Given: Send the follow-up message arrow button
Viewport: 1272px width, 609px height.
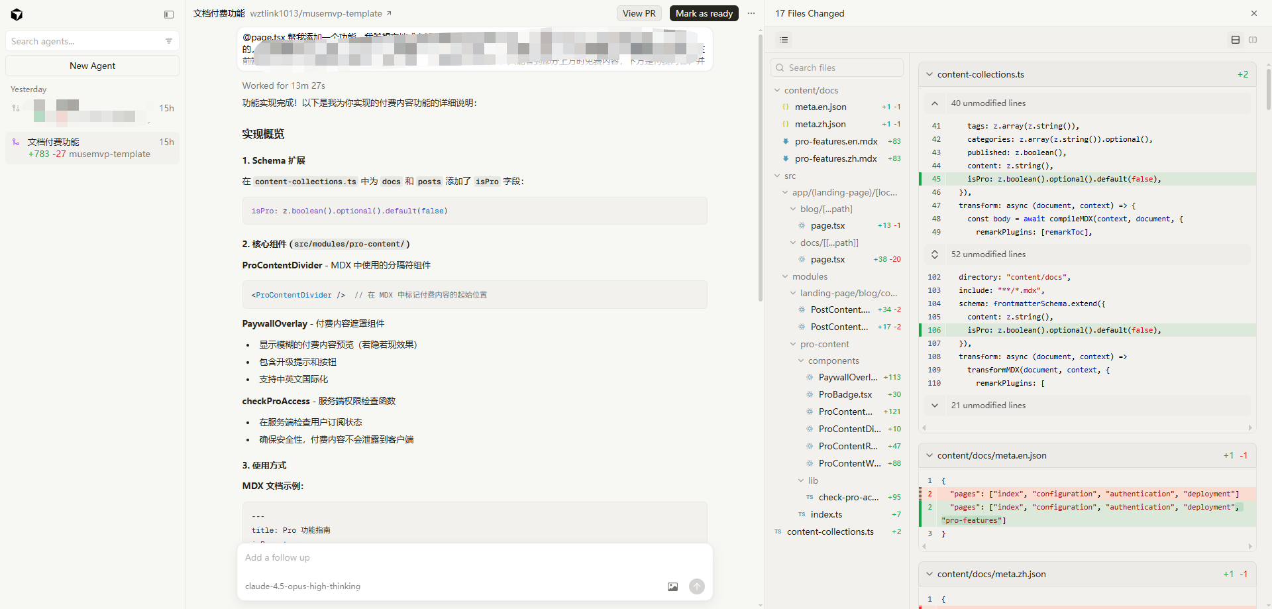Looking at the screenshot, I should [697, 586].
